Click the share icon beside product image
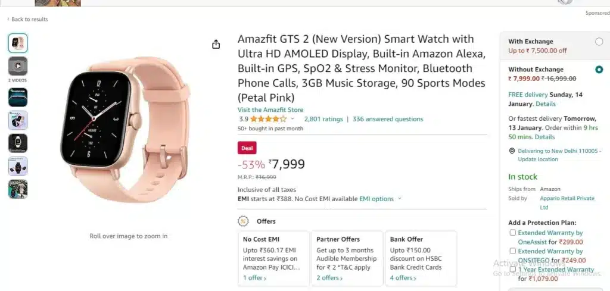 pos(216,44)
